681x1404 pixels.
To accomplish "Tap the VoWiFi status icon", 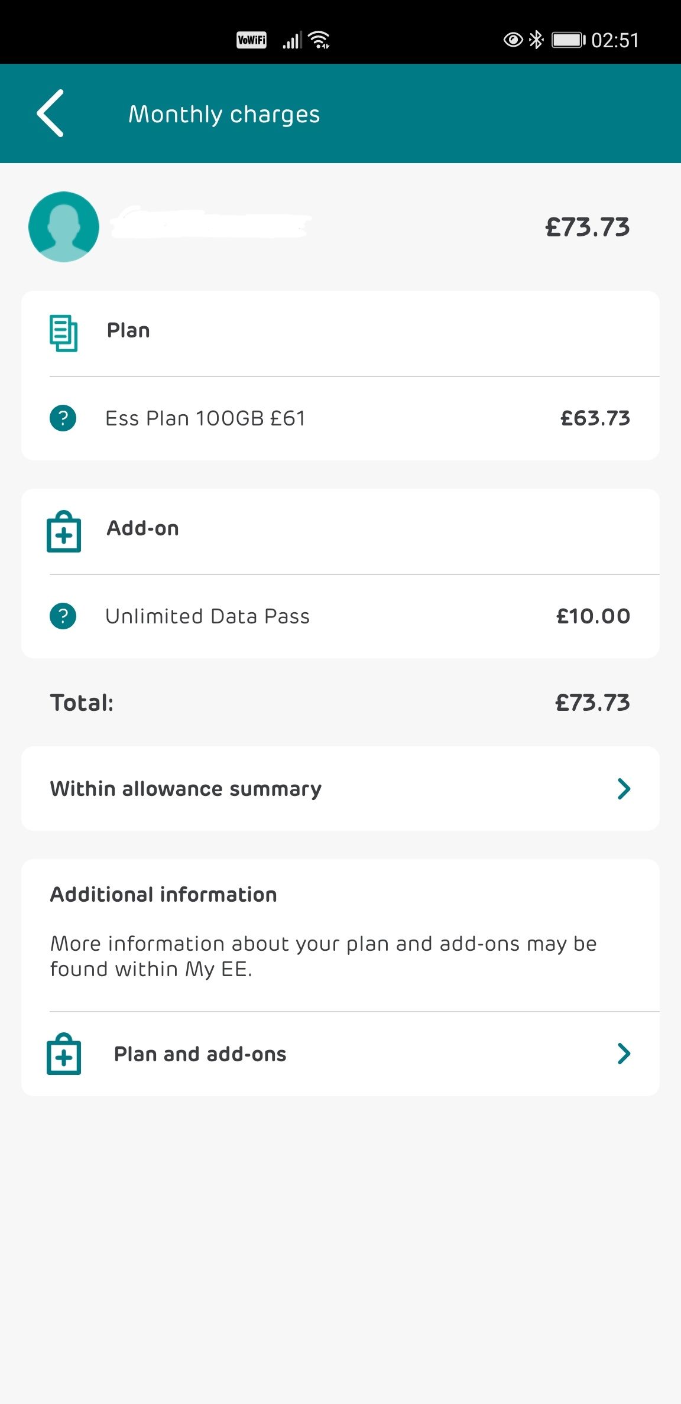I will [x=251, y=40].
